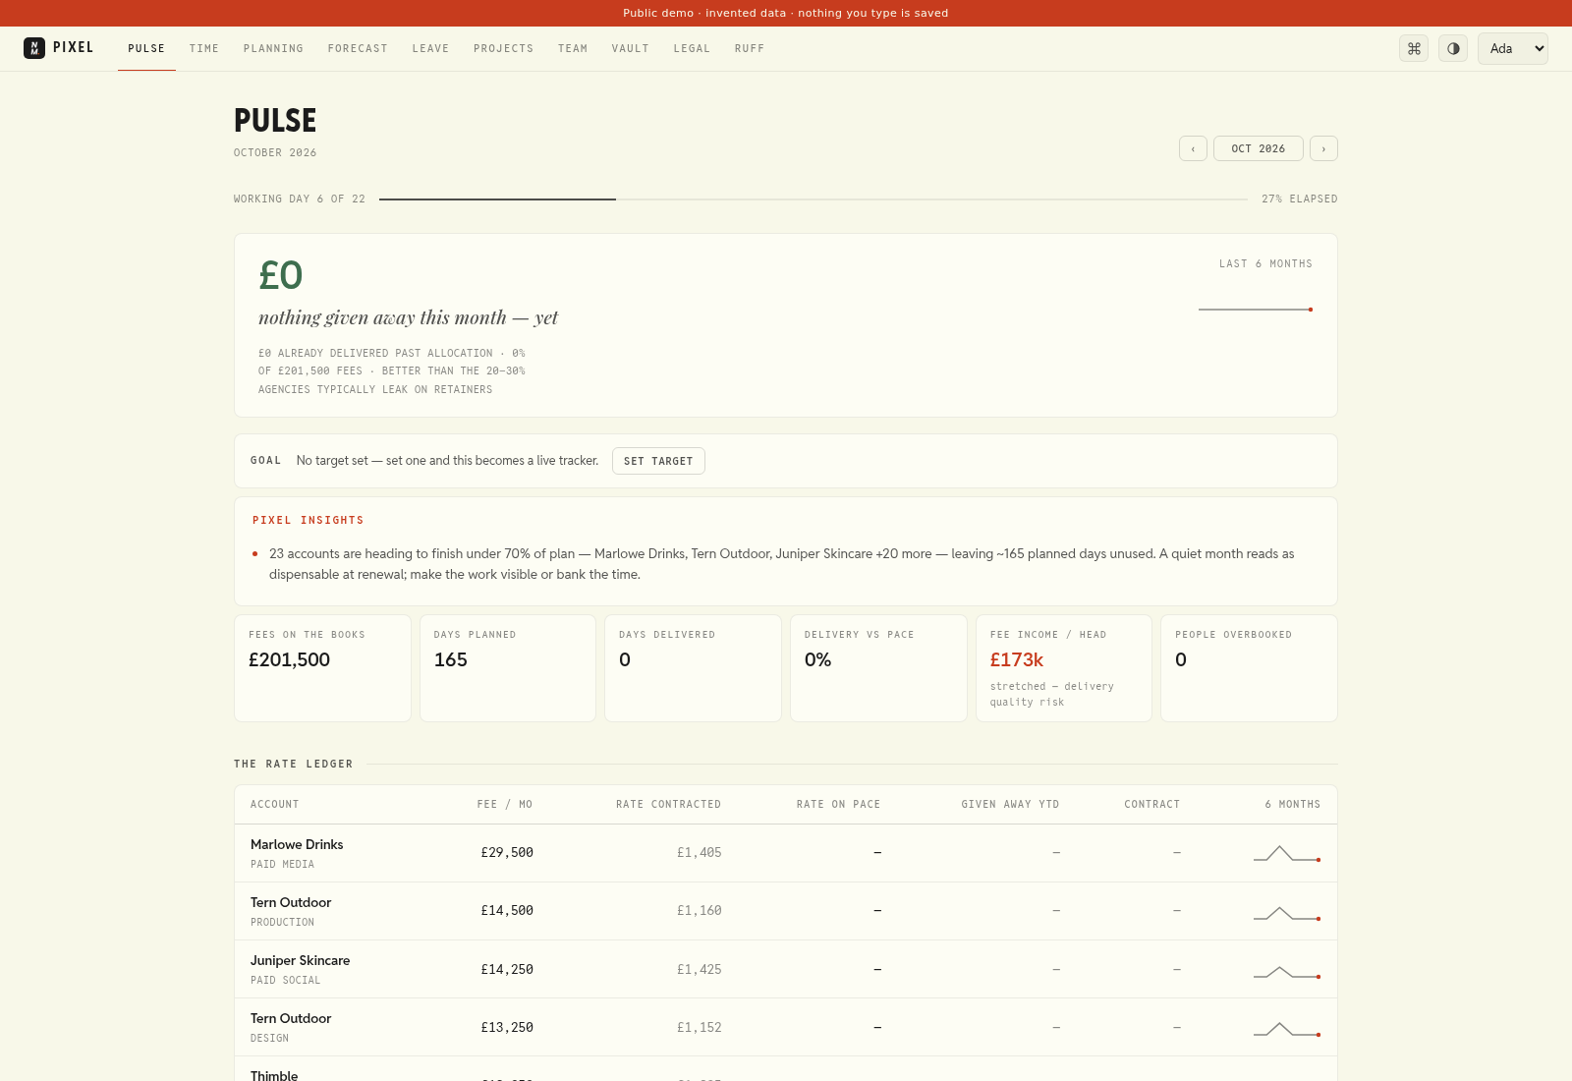Toggle the dark/light theme

(1453, 48)
